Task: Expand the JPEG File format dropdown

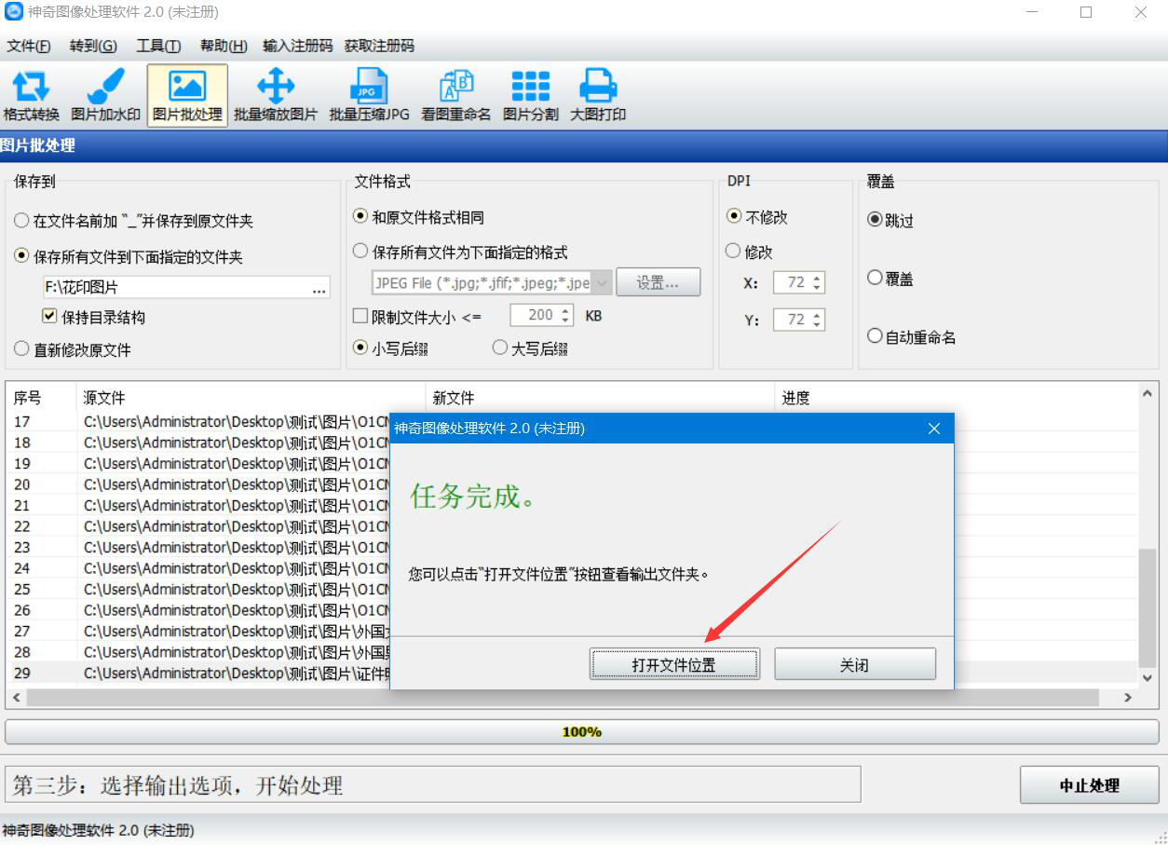Action: (x=601, y=283)
